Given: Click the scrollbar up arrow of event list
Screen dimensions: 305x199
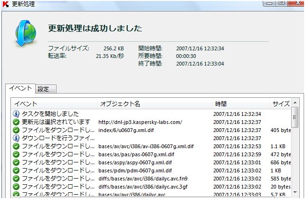Looking at the screenshot, I should pyautogui.click(x=295, y=103).
